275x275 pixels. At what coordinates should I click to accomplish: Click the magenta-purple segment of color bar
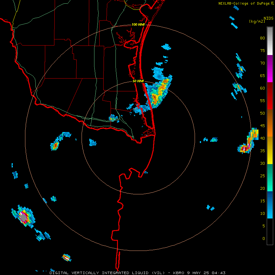click(x=270, y=68)
